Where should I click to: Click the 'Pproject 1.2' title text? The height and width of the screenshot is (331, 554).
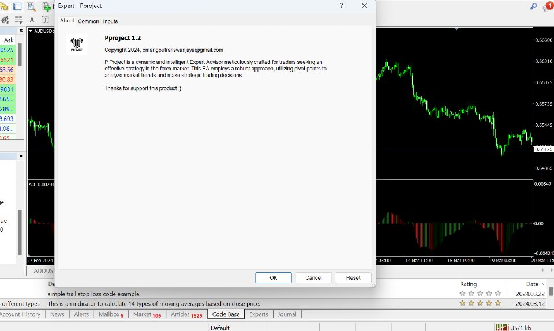click(122, 38)
